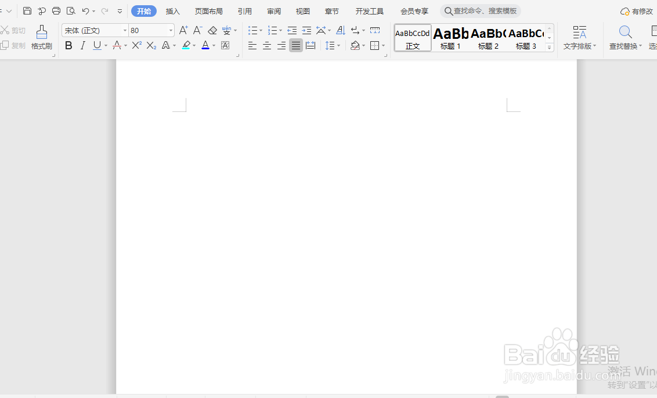Open Text Layout (文字排版) tool
This screenshot has width=657, height=398.
579,37
